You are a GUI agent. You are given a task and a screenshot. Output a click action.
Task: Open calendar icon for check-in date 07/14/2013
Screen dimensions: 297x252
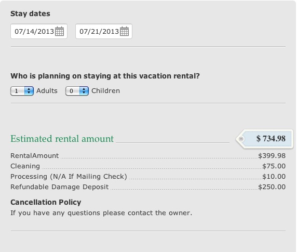(x=59, y=31)
